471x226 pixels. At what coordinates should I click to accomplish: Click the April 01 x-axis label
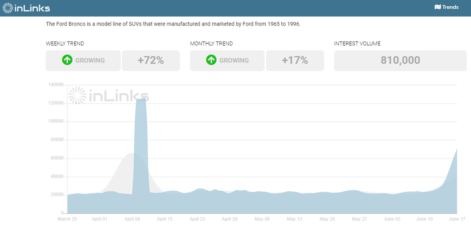(100, 219)
